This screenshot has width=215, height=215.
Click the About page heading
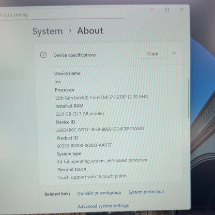pyautogui.click(x=90, y=31)
